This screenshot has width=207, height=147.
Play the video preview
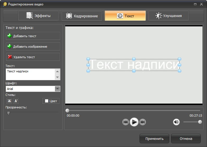[134, 122]
